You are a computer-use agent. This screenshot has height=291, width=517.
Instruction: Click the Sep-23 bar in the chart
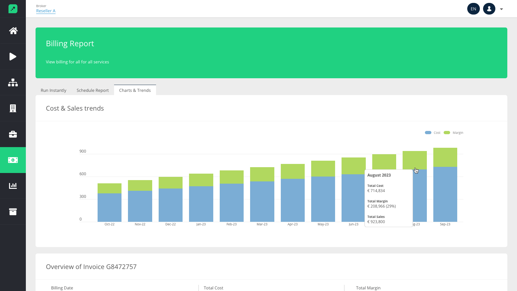(445, 191)
